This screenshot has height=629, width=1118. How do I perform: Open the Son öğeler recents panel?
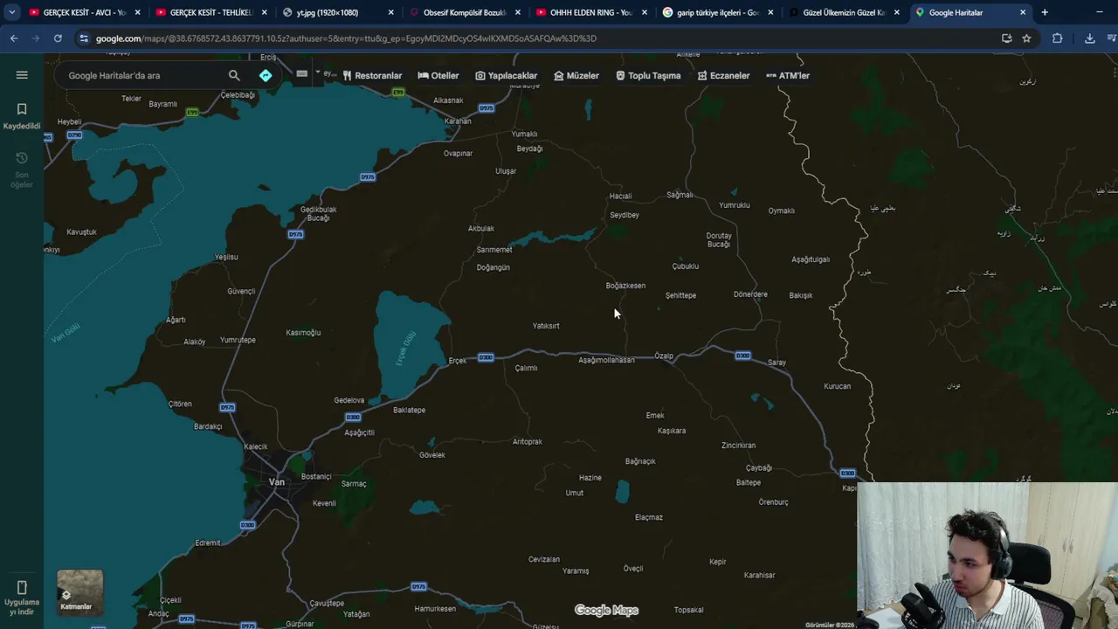(22, 169)
